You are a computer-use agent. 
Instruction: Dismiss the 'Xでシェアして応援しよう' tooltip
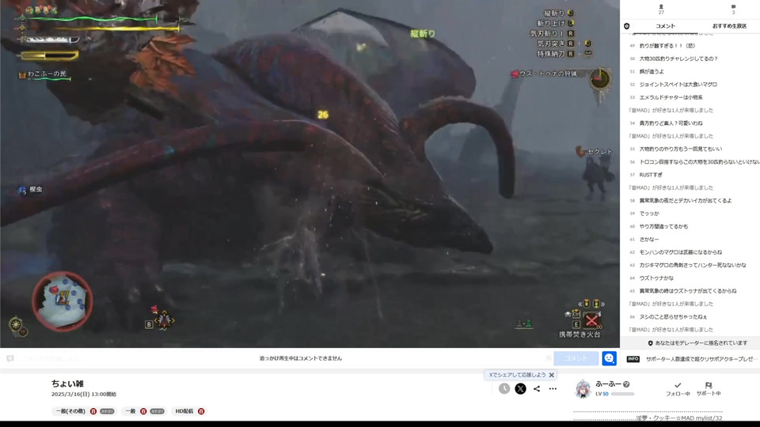552,375
